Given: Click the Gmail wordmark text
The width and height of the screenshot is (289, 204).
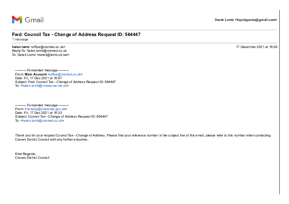Looking at the screenshot, I should pos(34,20).
